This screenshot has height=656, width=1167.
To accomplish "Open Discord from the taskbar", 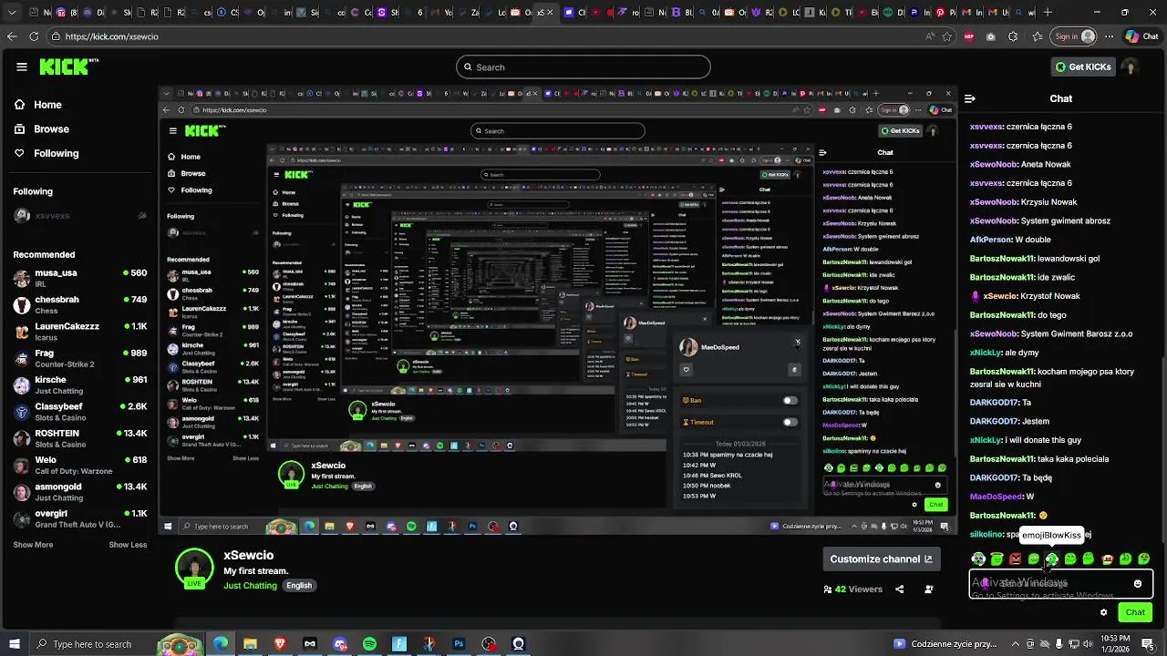I will [x=340, y=644].
